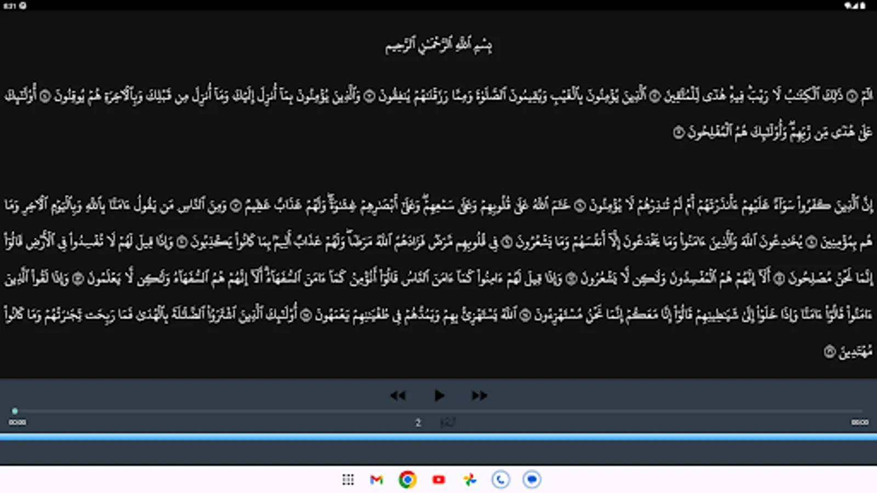Open the Phone app from the taskbar
This screenshot has height=493, width=877.
[500, 480]
